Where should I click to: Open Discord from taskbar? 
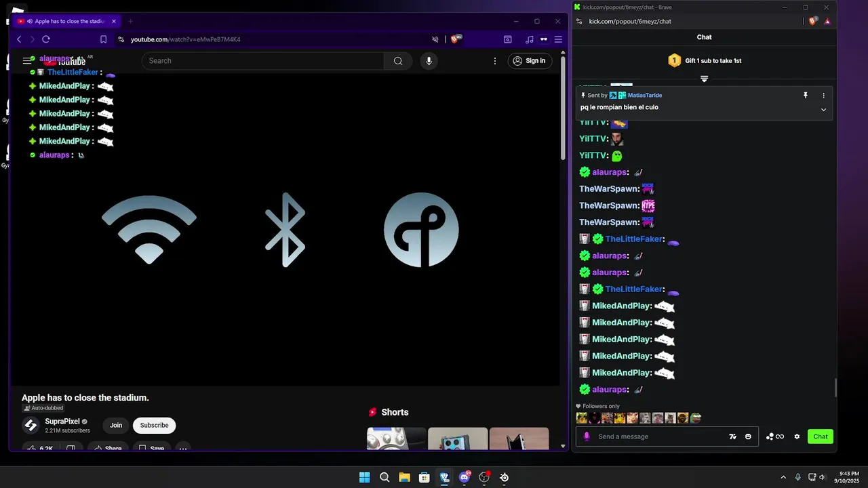(x=465, y=477)
